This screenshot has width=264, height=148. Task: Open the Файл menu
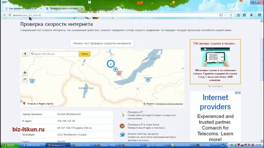[5, 2]
